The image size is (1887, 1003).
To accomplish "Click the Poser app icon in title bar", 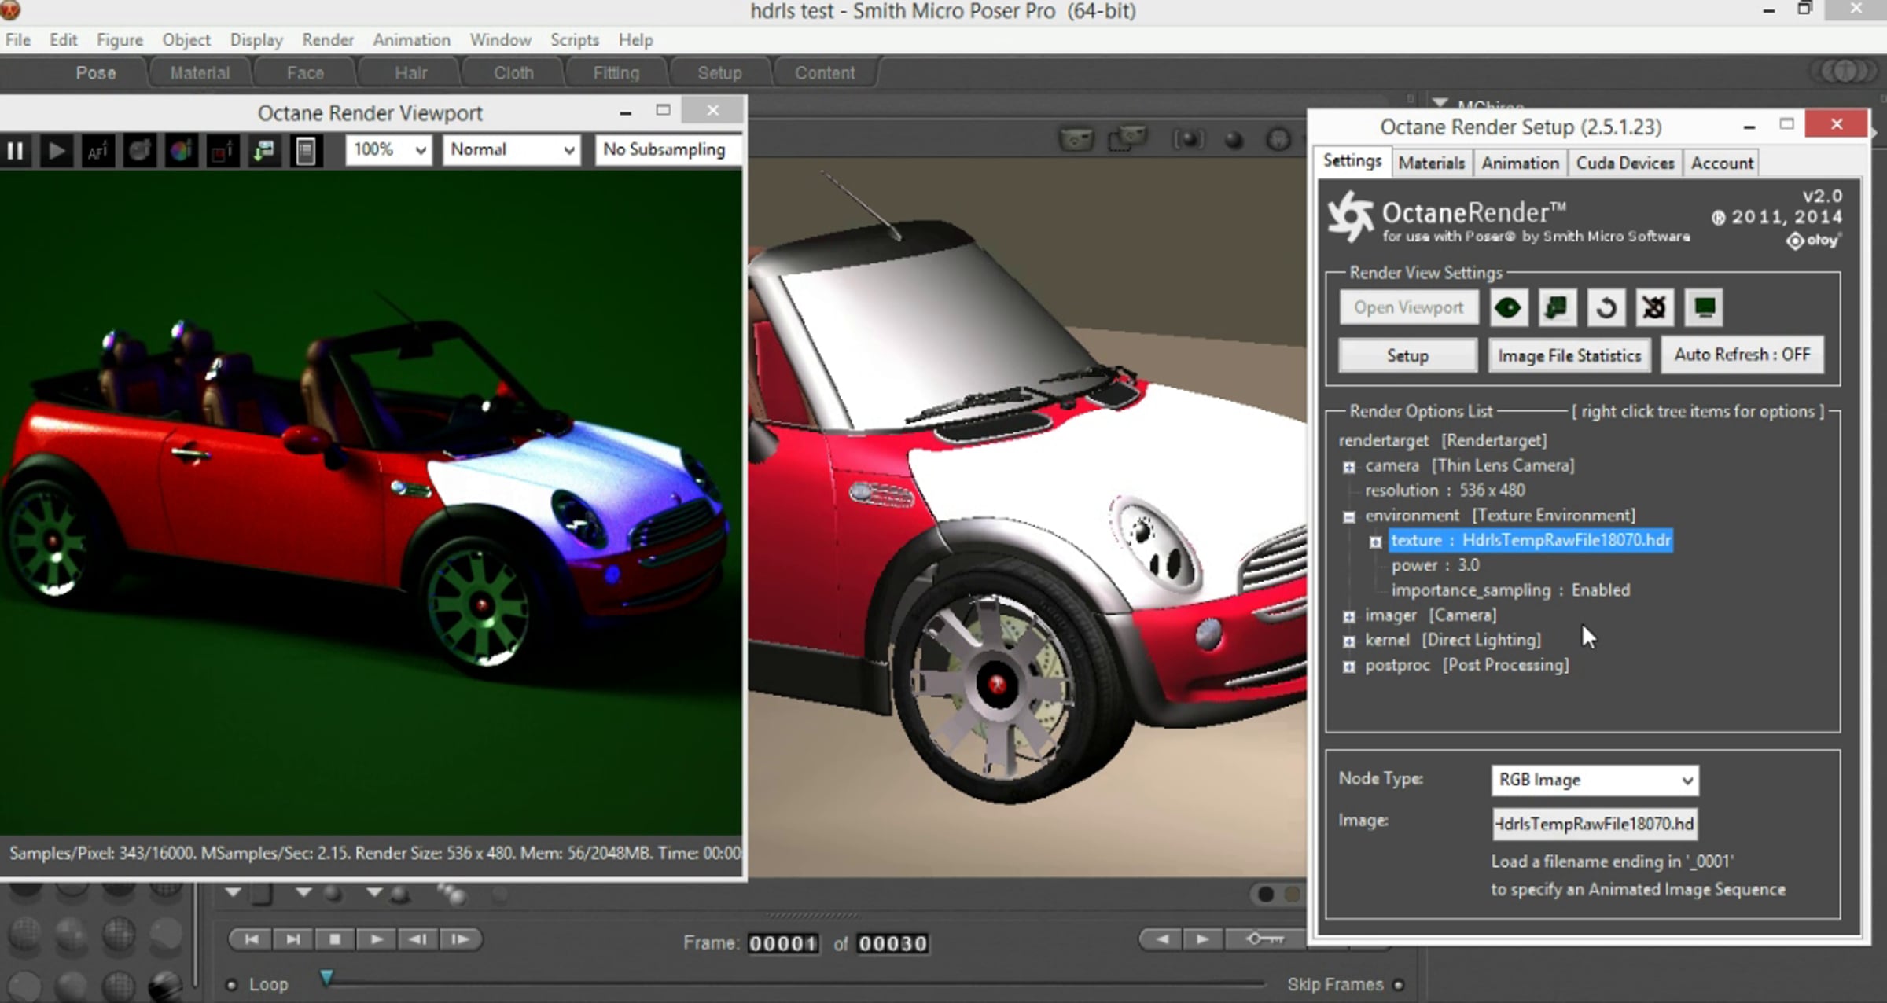I will coord(10,10).
